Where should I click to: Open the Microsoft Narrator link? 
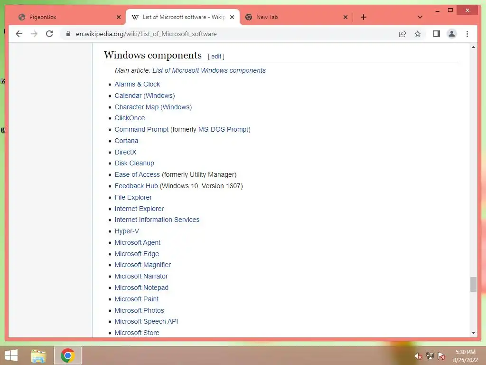141,276
